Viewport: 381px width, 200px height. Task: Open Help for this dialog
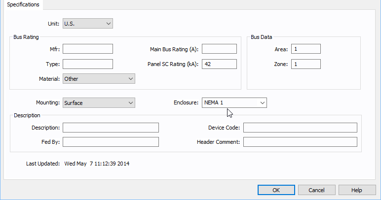pyautogui.click(x=357, y=190)
